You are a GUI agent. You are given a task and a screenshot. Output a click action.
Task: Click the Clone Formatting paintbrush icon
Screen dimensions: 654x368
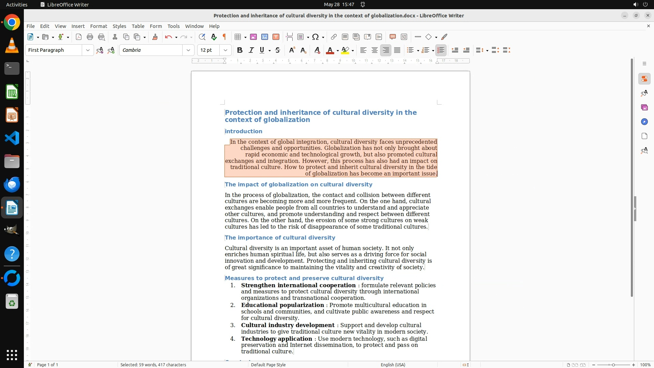(155, 37)
